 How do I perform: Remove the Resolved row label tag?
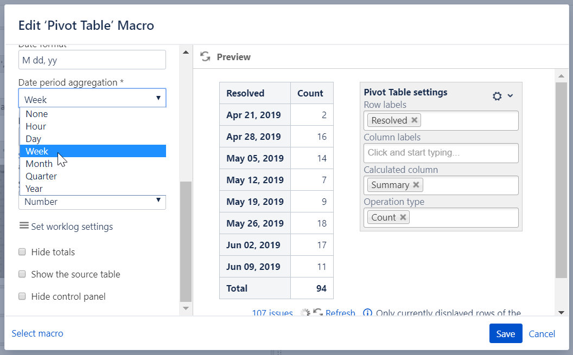tap(415, 120)
